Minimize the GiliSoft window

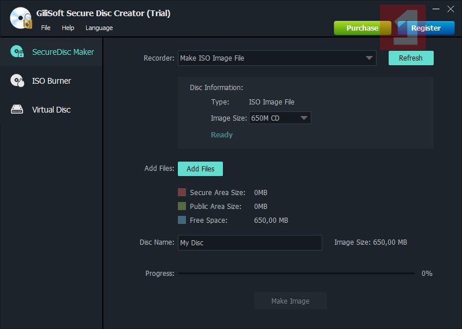436,9
